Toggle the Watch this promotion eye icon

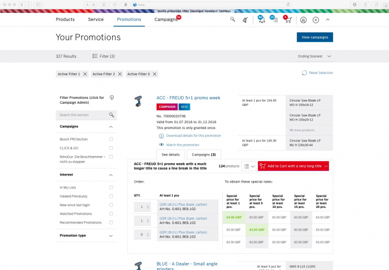pyautogui.click(x=161, y=145)
